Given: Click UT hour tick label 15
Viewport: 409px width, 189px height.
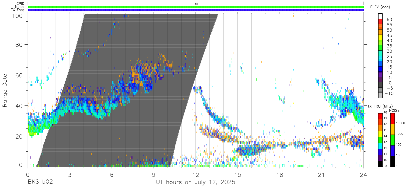Looking at the screenshot, I should click(238, 175).
